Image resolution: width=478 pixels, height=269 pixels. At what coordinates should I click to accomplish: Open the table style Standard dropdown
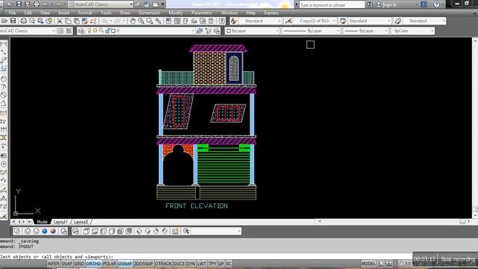tap(370, 21)
